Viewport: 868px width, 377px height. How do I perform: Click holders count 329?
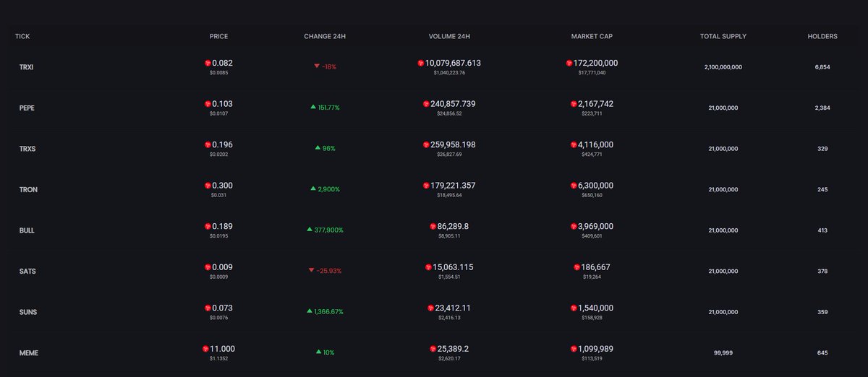[x=822, y=149]
